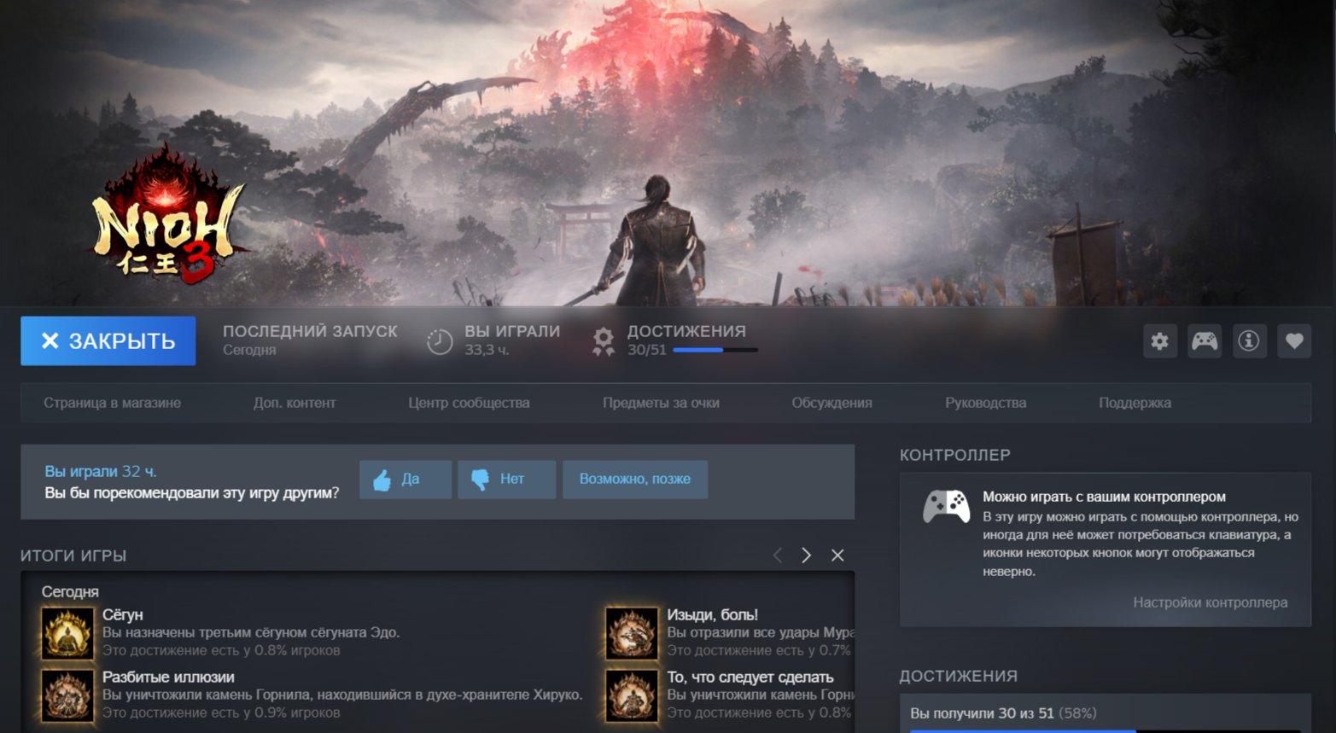Recommend the game with Да
The height and width of the screenshot is (733, 1336).
click(405, 480)
